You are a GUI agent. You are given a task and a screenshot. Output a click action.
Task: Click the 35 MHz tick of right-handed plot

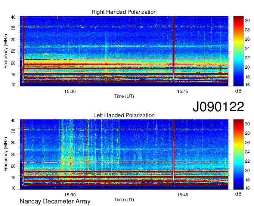coord(13,28)
